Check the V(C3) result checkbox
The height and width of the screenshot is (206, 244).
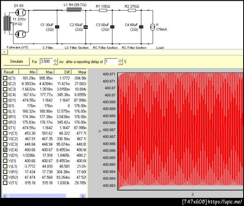5,144
